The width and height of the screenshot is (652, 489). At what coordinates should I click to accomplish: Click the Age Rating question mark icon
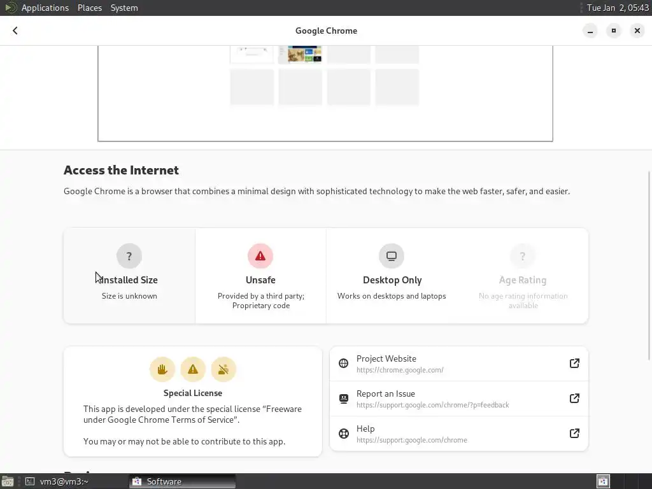pyautogui.click(x=523, y=256)
